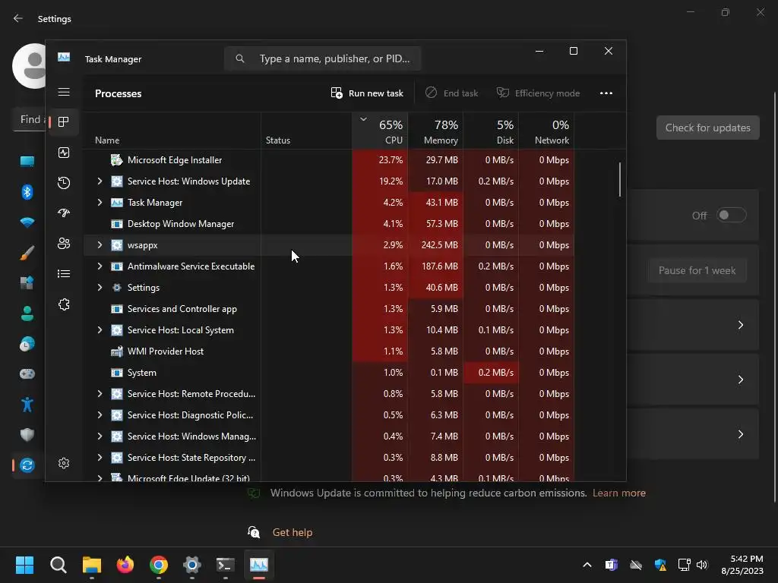Expand Service Host: Local System
The image size is (778, 583).
pyautogui.click(x=100, y=330)
